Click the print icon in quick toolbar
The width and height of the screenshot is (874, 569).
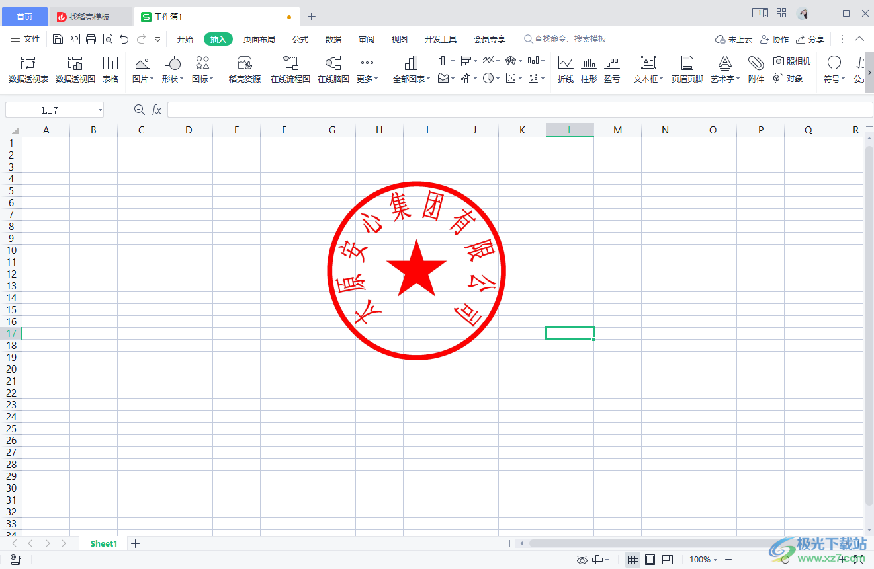(91, 39)
